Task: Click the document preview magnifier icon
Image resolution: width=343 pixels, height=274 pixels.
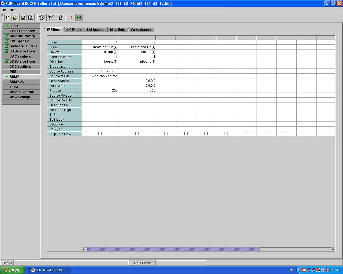Action: pos(31,18)
